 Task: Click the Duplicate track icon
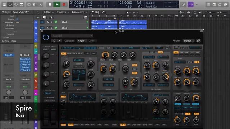coord(45,18)
